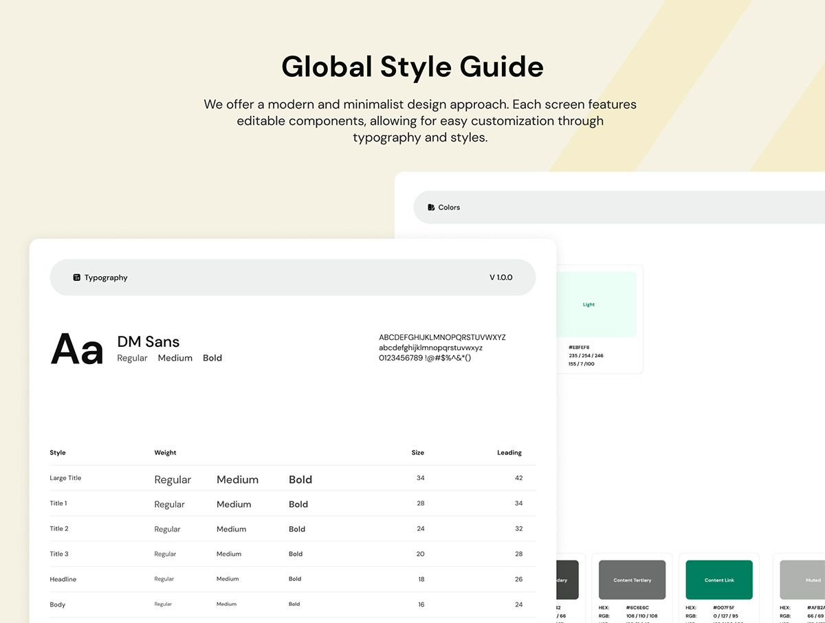This screenshot has width=825, height=623.
Task: Click the Size column header
Action: pyautogui.click(x=417, y=453)
